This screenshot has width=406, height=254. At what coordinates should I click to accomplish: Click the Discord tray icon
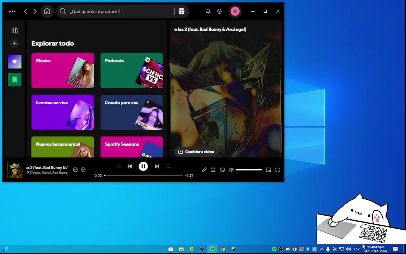[288, 249]
